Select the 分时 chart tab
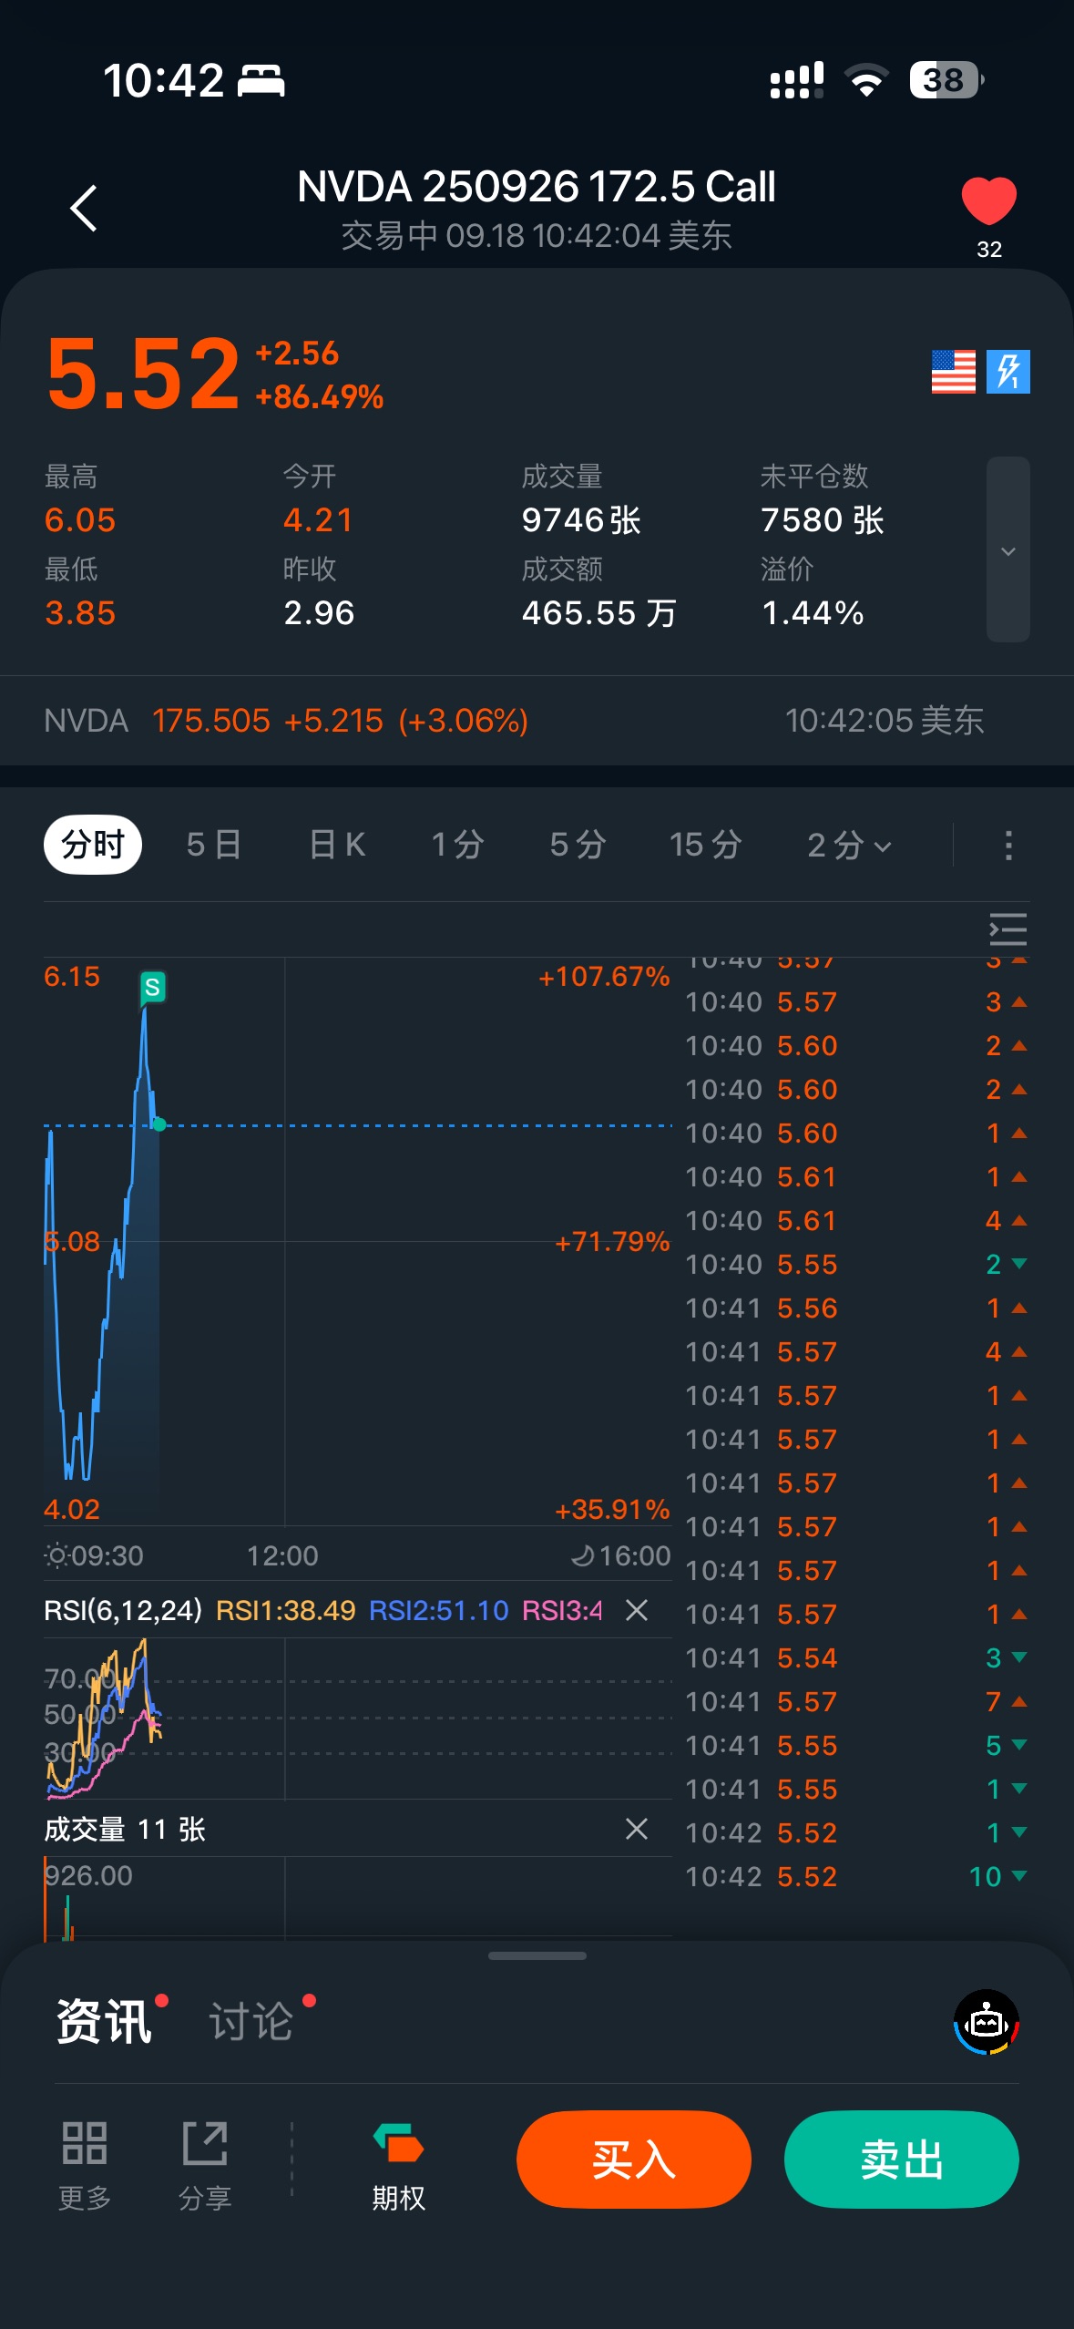Screen dimensions: 1074x2329 [93, 845]
